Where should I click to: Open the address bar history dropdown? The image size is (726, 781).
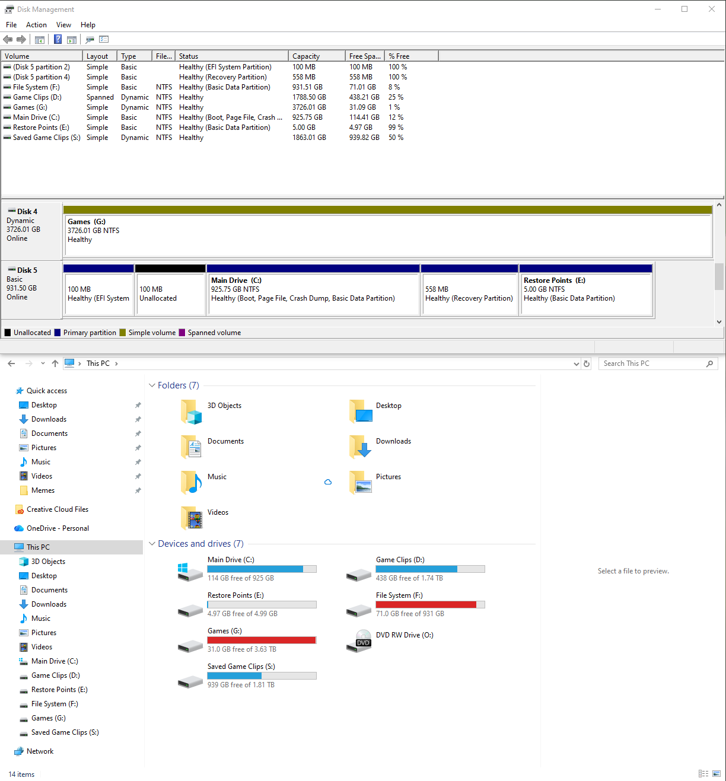(x=576, y=364)
